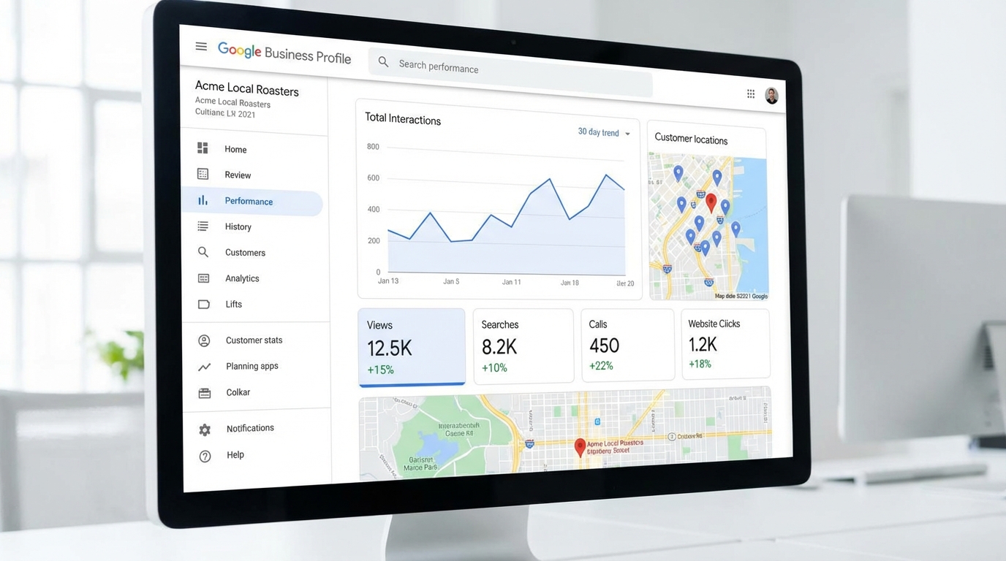
Task: Click the Lifts label icon
Action: 204,304
